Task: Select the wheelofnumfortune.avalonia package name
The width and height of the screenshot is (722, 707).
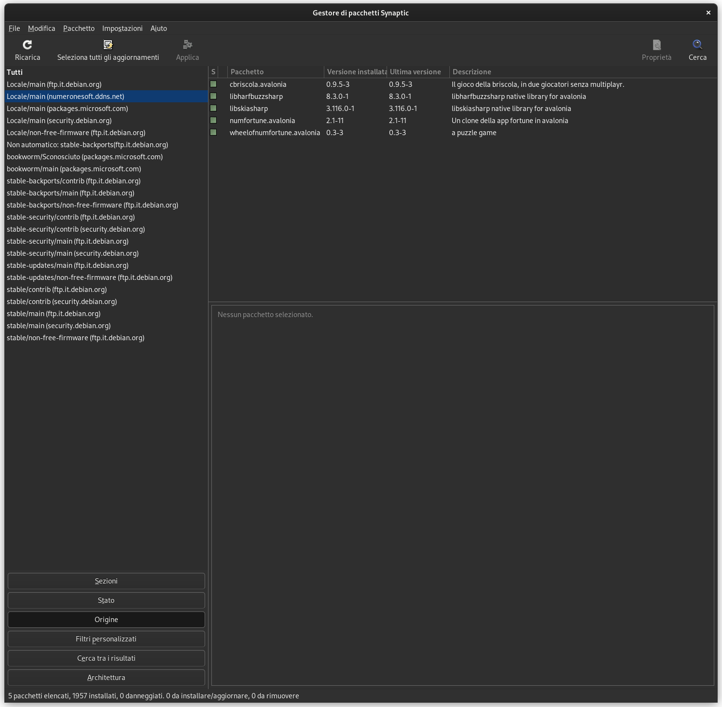Action: (275, 133)
